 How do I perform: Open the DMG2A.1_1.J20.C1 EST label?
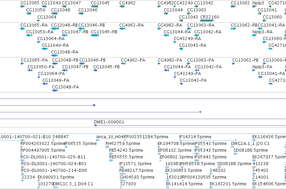250,143
